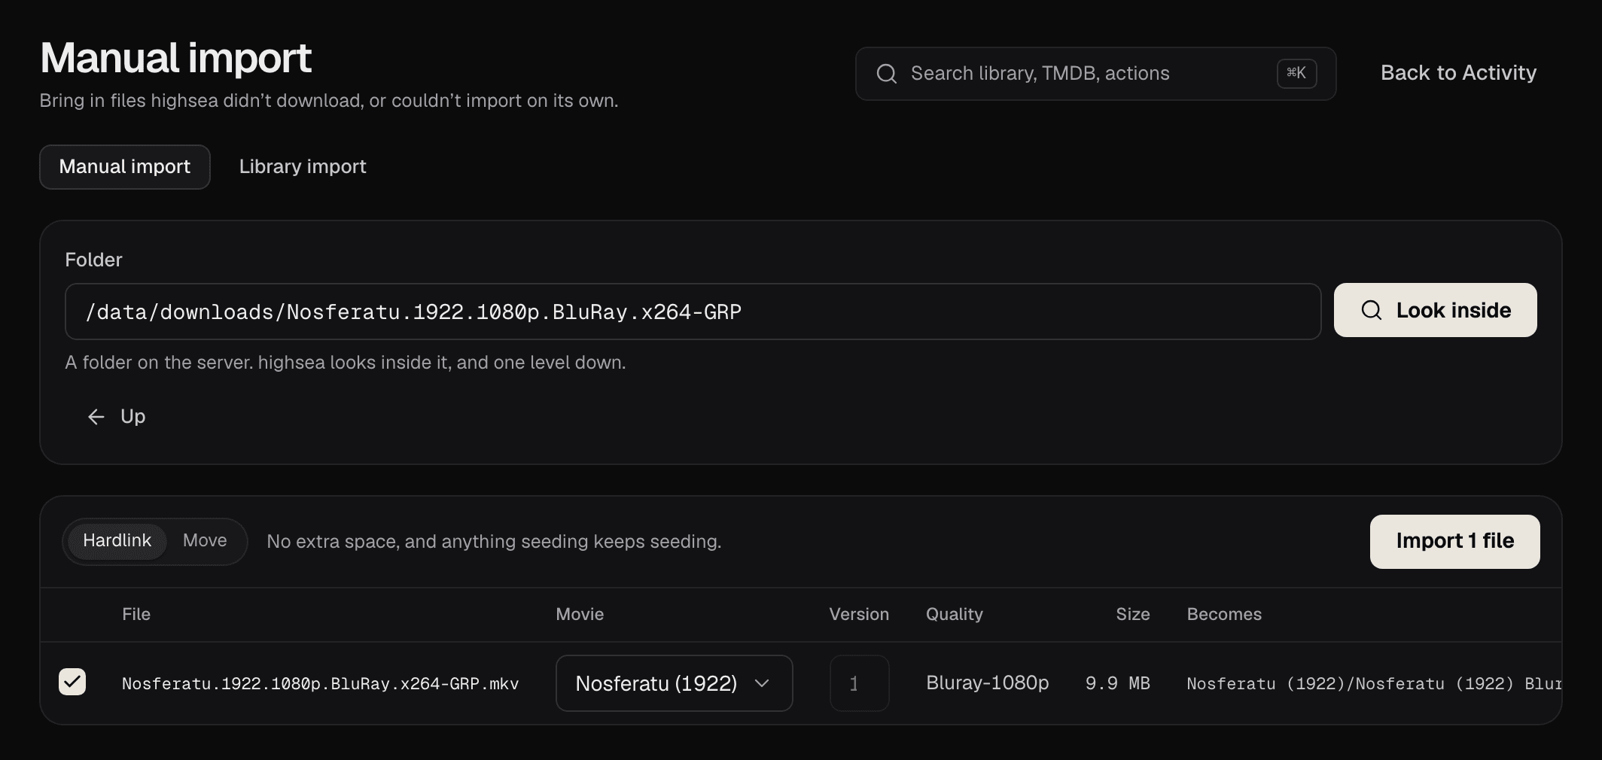Click the left arrow icon beside Up
The width and height of the screenshot is (1602, 760).
(x=96, y=417)
